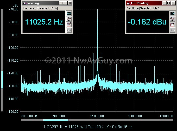Click the -130.00 y-axis label

[13, 86]
